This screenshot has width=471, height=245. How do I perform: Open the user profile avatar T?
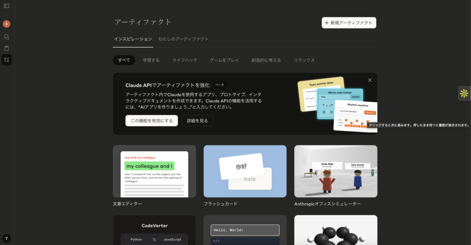[x=6, y=238]
